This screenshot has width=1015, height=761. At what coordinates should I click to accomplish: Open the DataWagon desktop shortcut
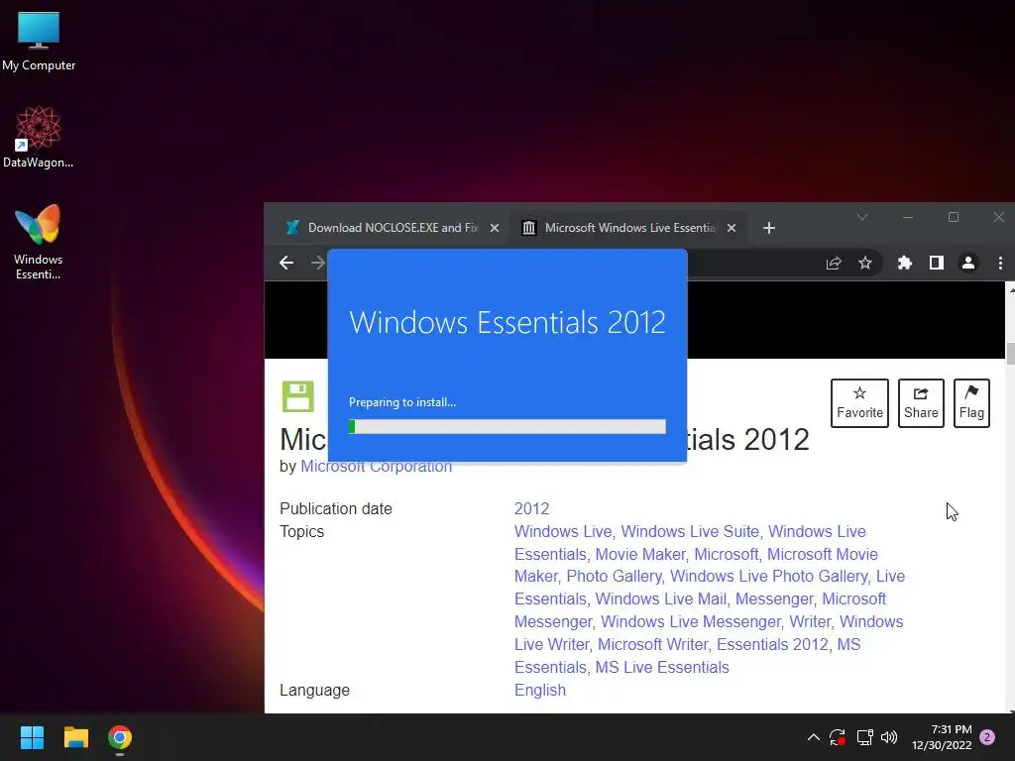[x=39, y=137]
